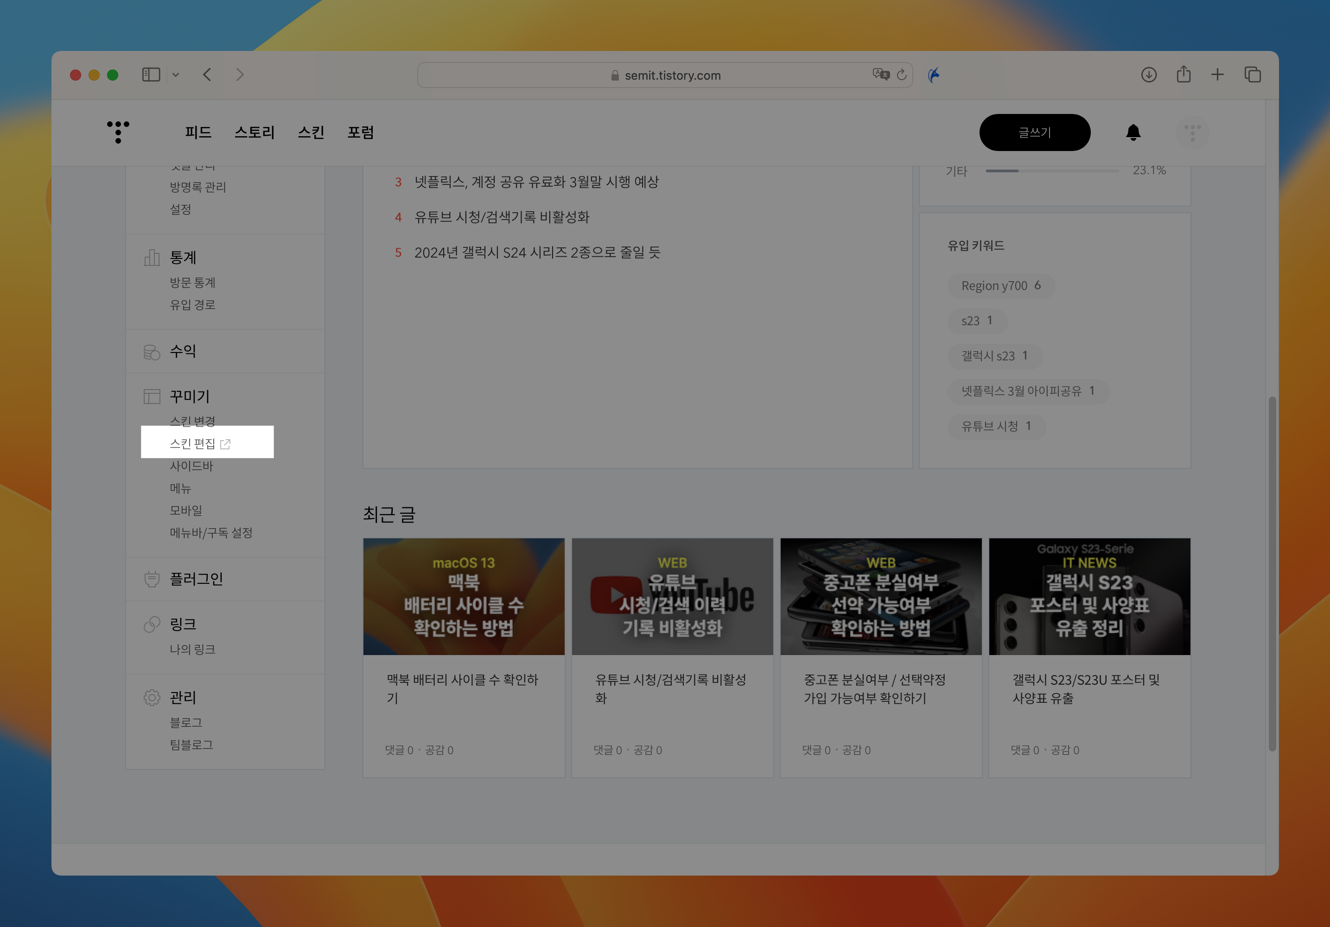Open the 스토리 menu item

point(255,132)
